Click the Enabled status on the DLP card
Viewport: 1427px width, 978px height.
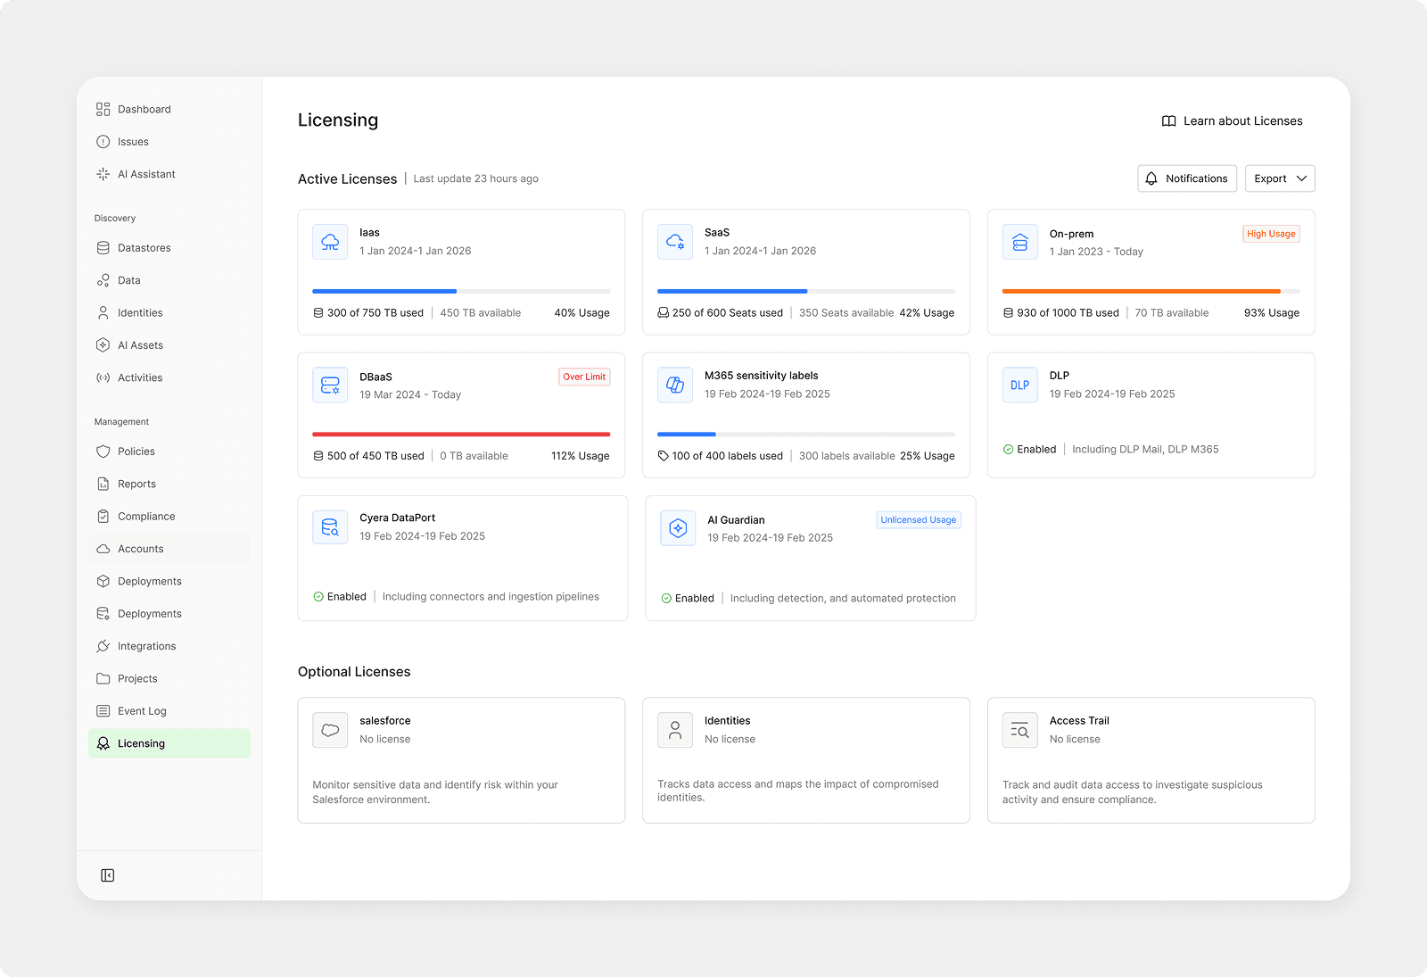1030,449
